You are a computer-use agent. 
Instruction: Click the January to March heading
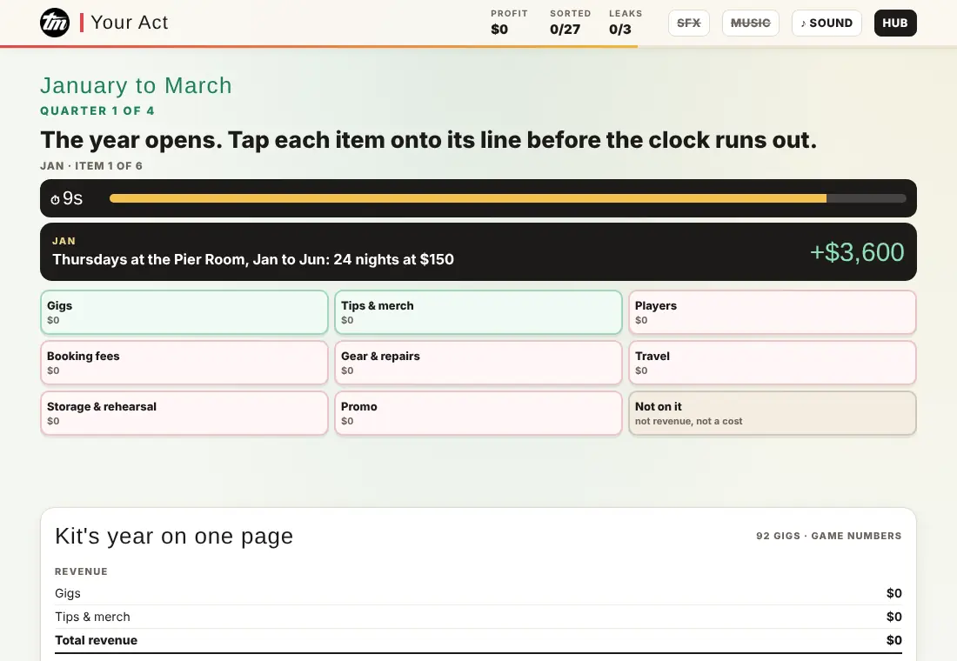tap(136, 85)
